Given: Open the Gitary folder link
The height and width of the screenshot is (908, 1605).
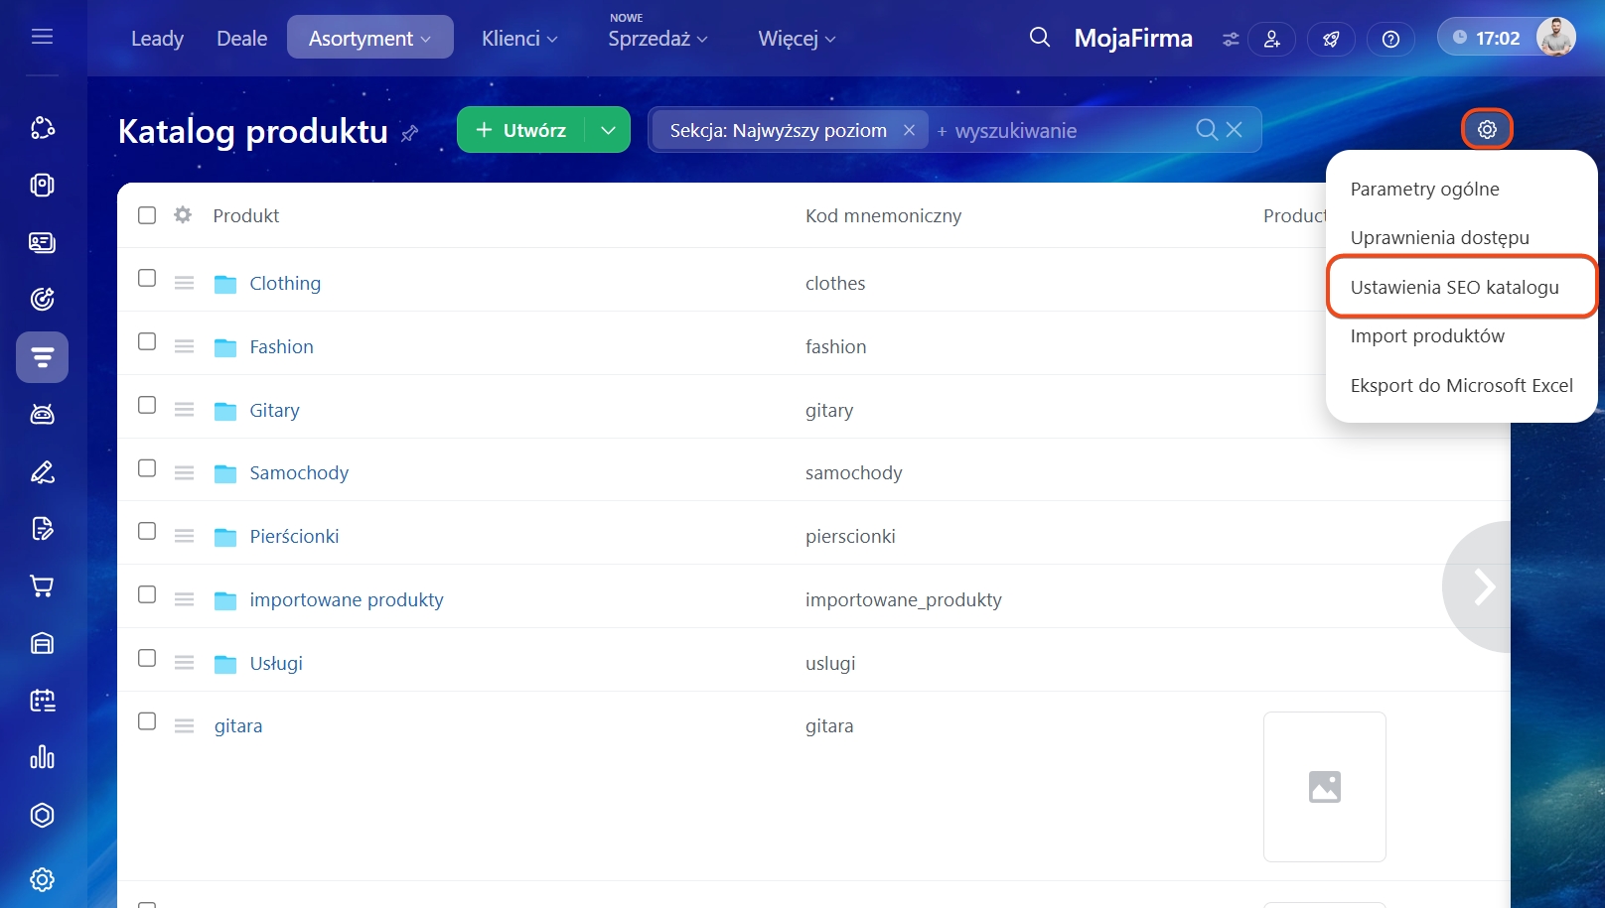Looking at the screenshot, I should (274, 410).
